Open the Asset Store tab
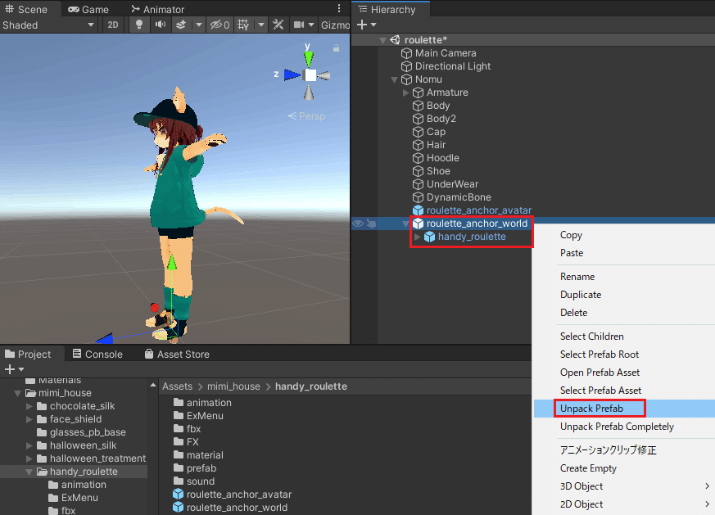Screen dimensions: 715x515 [x=177, y=355]
